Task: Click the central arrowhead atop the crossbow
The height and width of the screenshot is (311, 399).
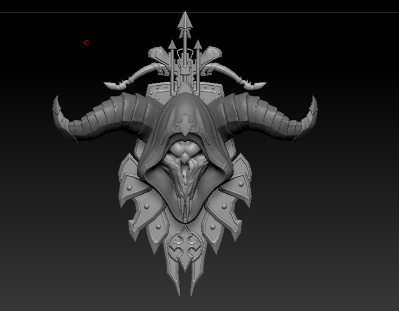Action: (x=185, y=20)
